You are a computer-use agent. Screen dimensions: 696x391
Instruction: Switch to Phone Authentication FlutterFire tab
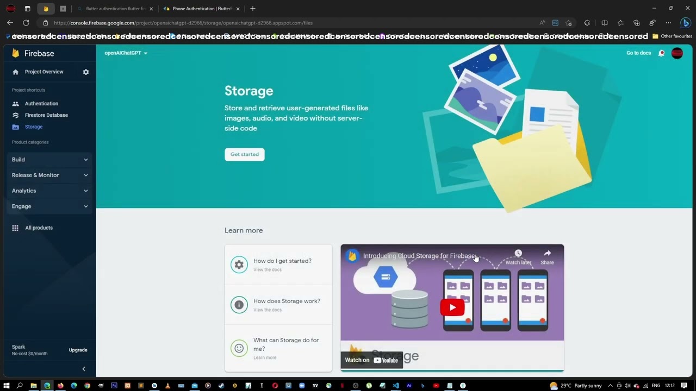[201, 9]
